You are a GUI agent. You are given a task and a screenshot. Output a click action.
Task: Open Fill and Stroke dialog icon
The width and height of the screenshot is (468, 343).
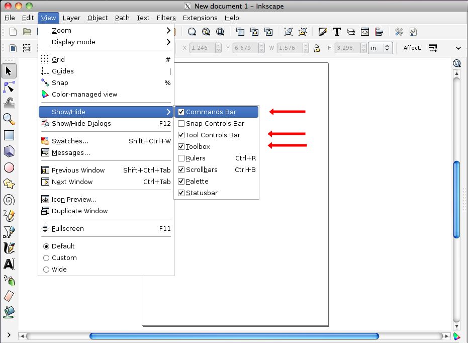click(x=322, y=32)
